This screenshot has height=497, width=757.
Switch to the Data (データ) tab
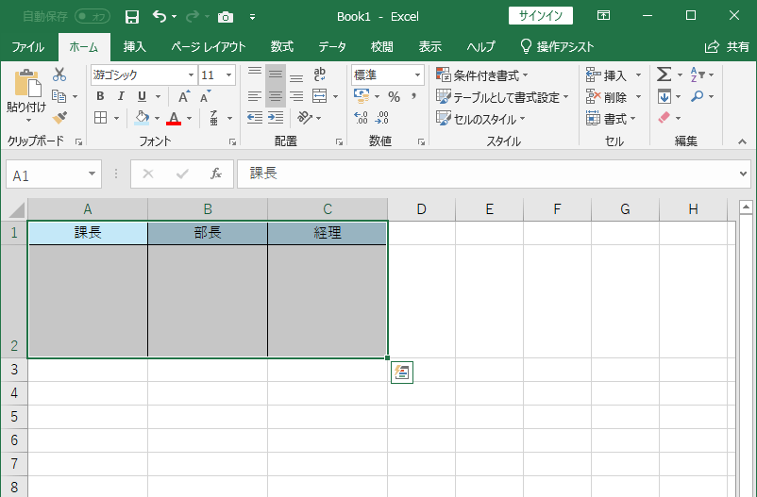point(332,47)
